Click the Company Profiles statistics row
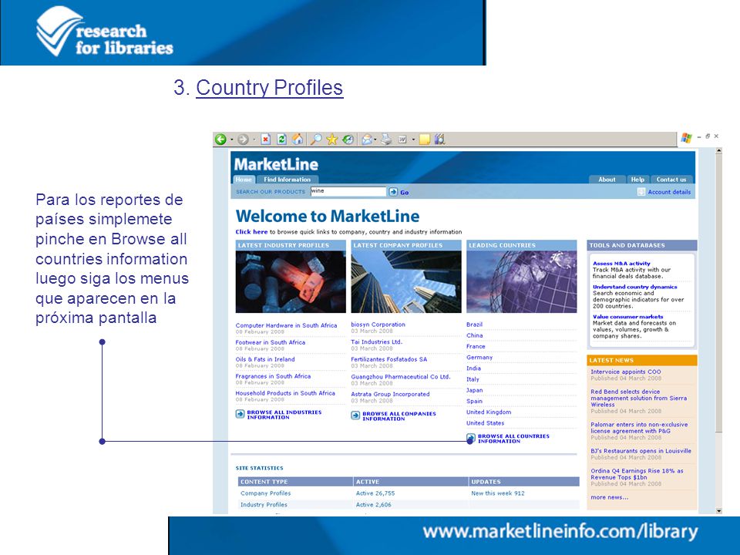740x555 pixels. pyautogui.click(x=409, y=493)
